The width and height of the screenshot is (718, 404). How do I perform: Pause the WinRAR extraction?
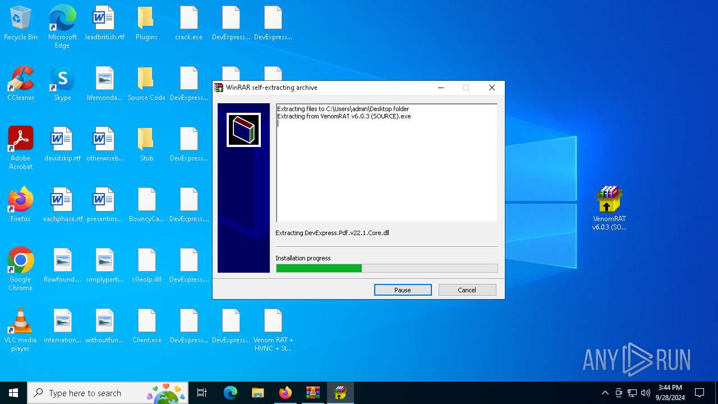[403, 290]
